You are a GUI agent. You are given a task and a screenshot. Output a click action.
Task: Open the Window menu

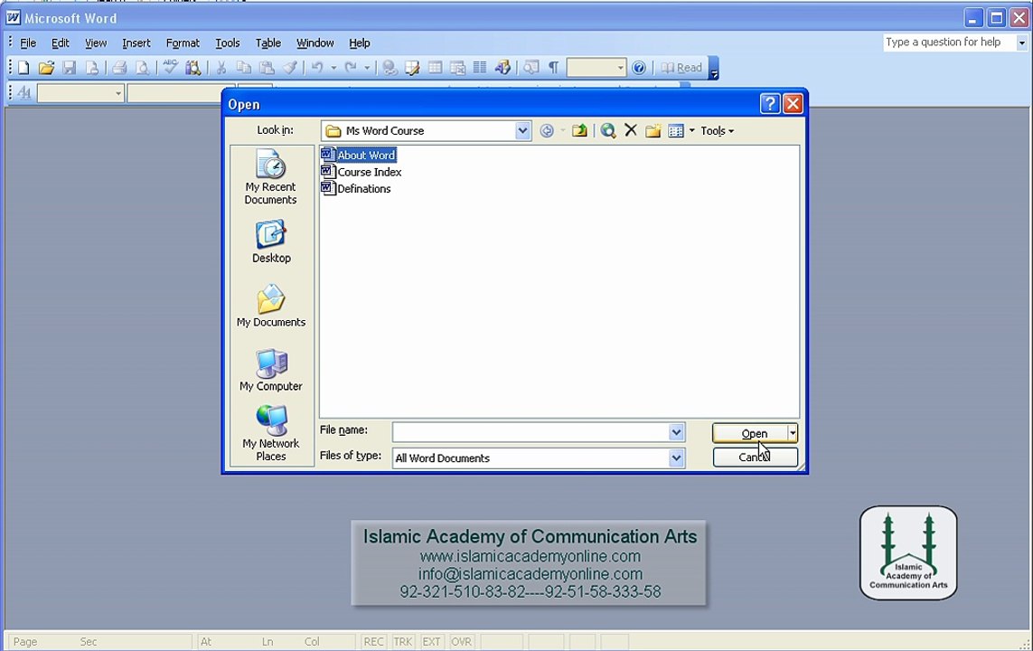tap(315, 42)
